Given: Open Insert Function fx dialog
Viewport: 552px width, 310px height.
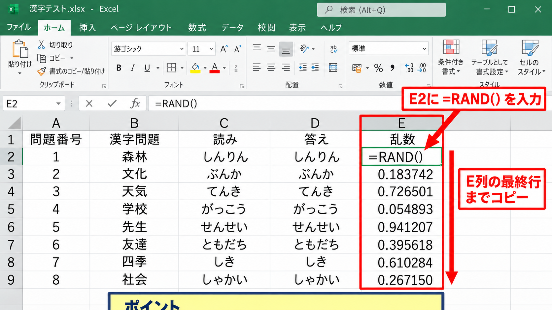Looking at the screenshot, I should click(x=135, y=104).
